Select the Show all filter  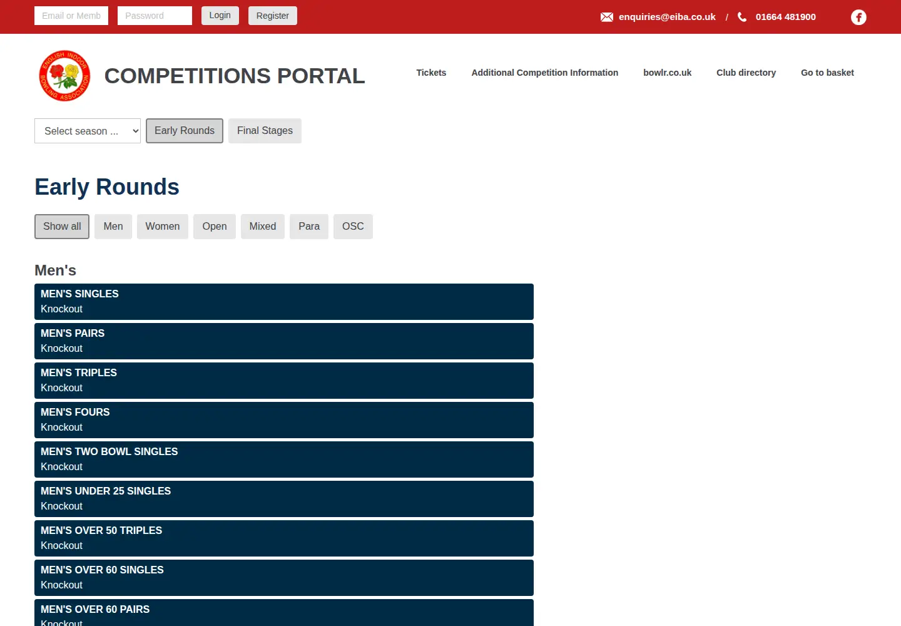click(62, 227)
